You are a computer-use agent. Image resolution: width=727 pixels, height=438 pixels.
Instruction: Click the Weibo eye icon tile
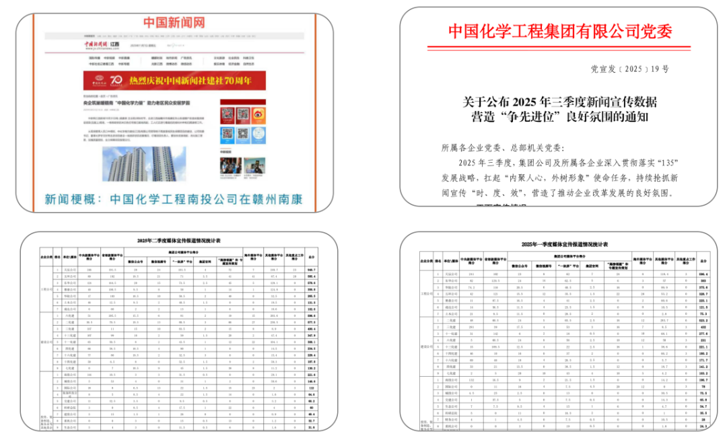pyautogui.click(x=258, y=115)
